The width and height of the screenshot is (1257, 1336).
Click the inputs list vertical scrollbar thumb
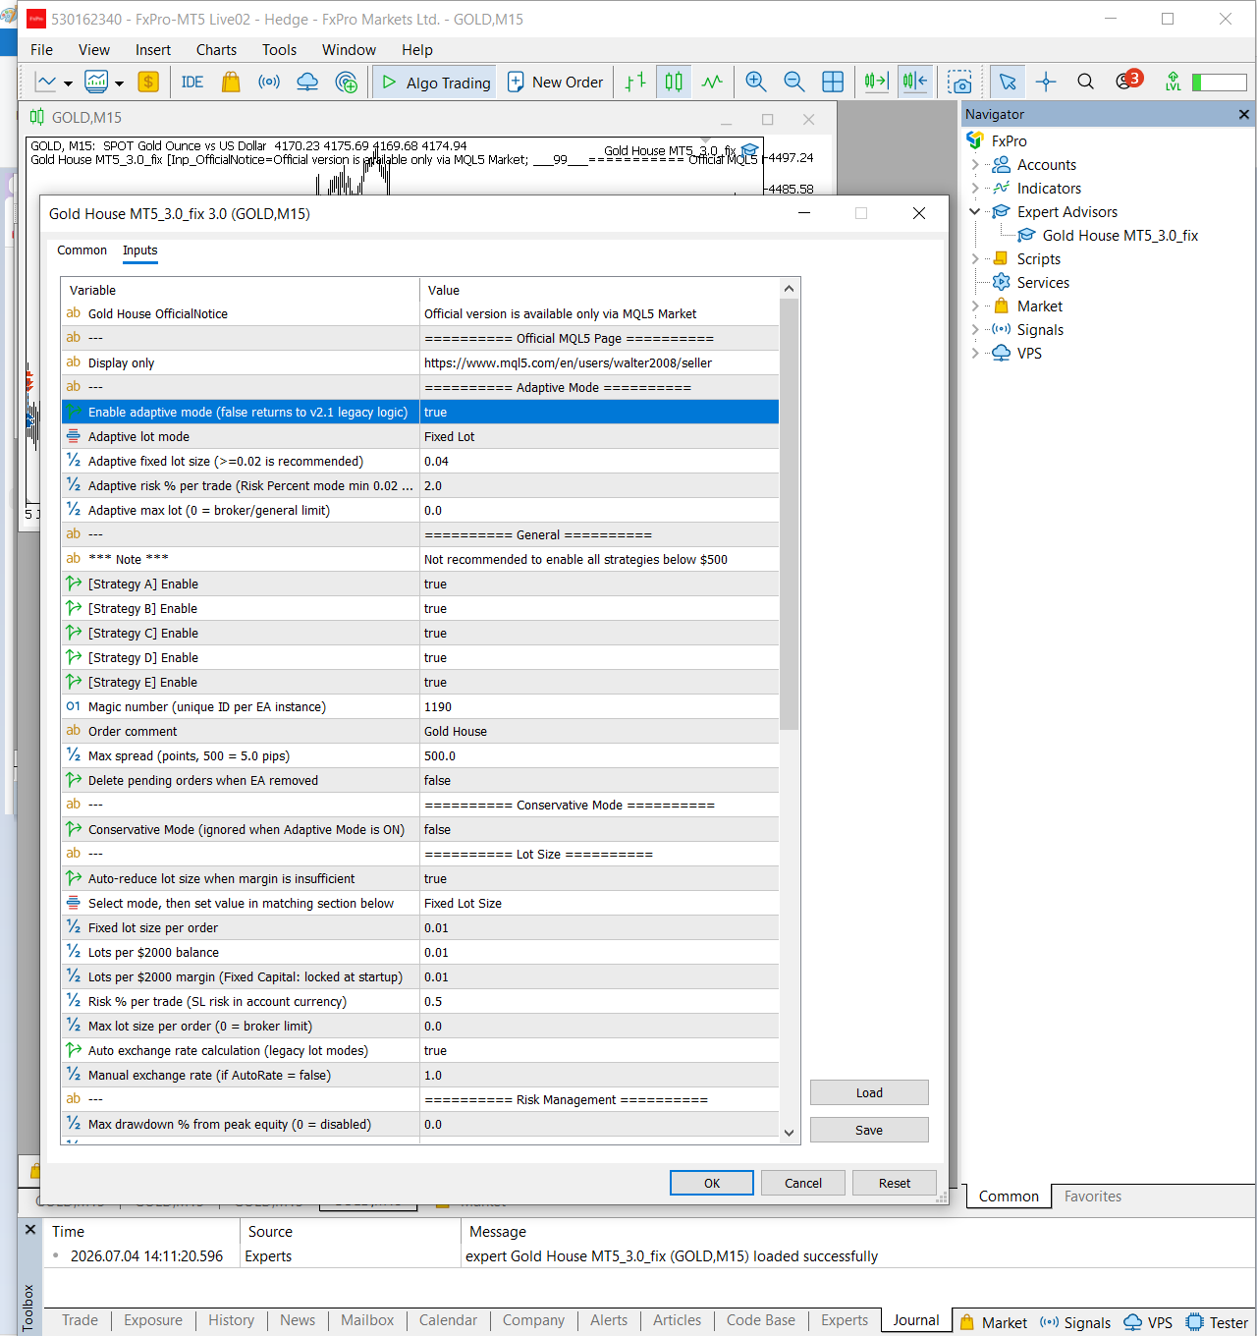click(789, 514)
